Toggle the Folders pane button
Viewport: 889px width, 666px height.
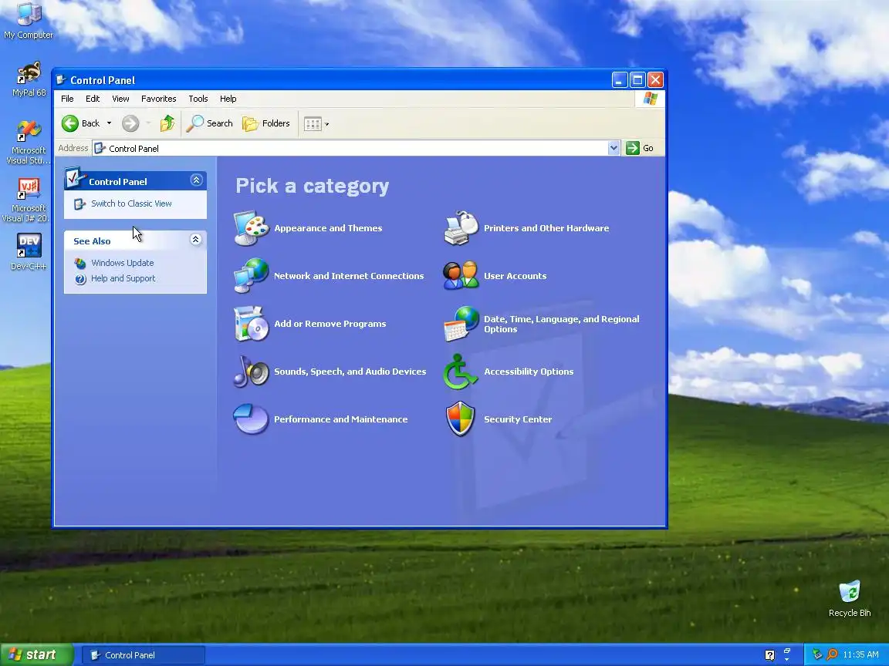266,123
